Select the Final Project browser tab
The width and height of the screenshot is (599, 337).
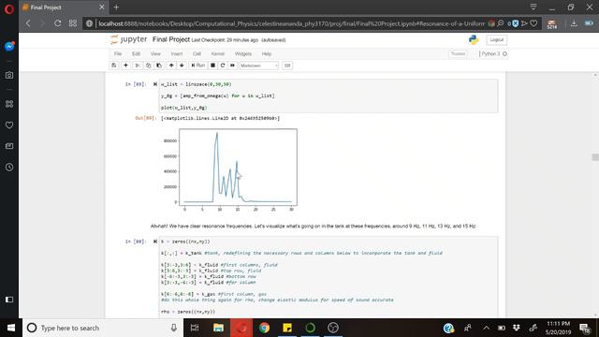63,7
